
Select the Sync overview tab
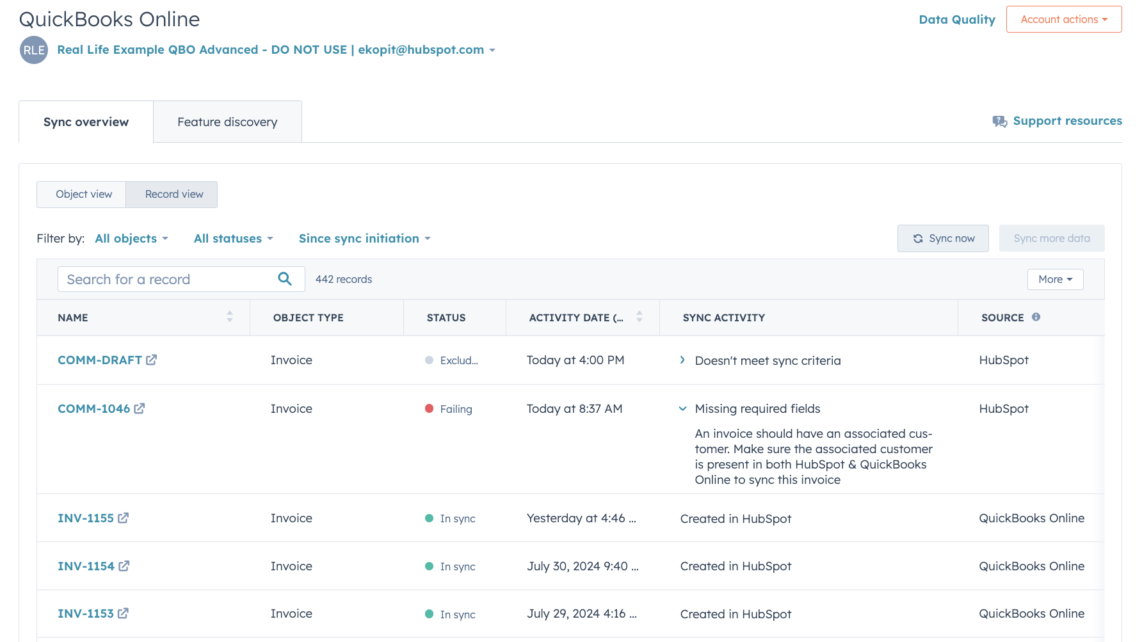86,122
